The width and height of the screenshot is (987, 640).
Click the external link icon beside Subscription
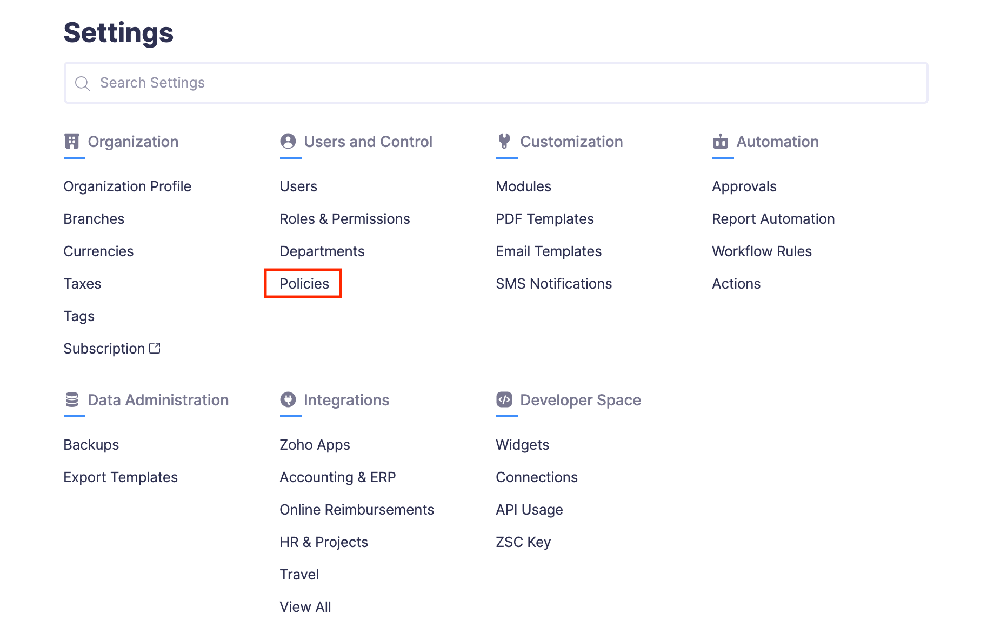click(155, 348)
